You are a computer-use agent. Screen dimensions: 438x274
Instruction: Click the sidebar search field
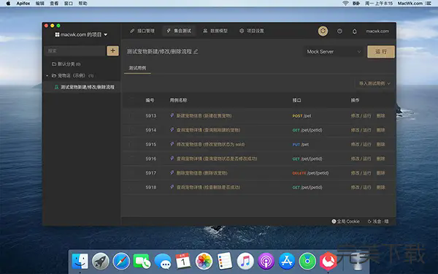[75, 50]
